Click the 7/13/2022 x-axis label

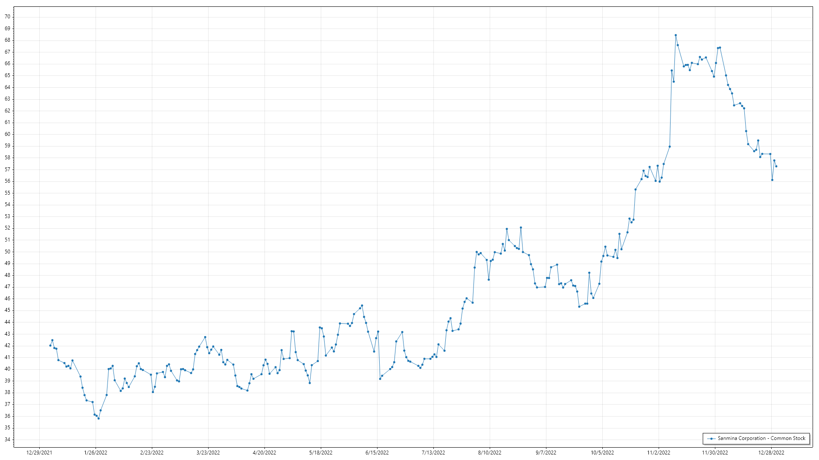(433, 453)
